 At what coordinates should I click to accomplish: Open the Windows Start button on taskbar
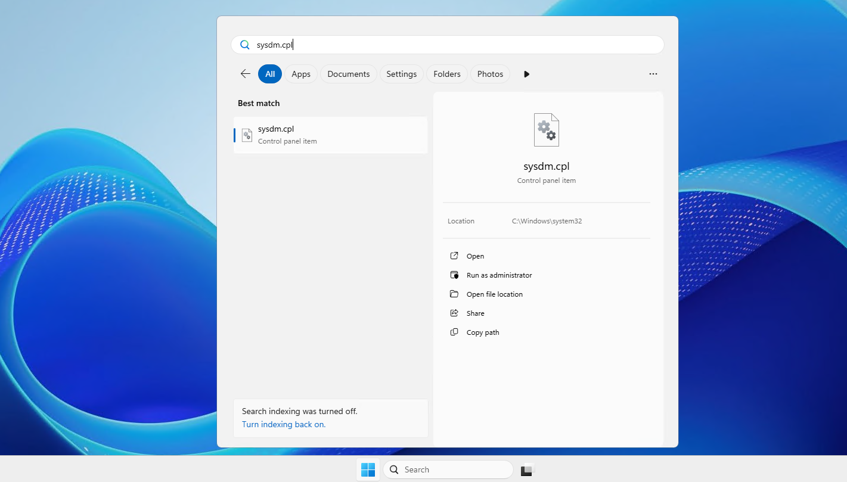368,469
